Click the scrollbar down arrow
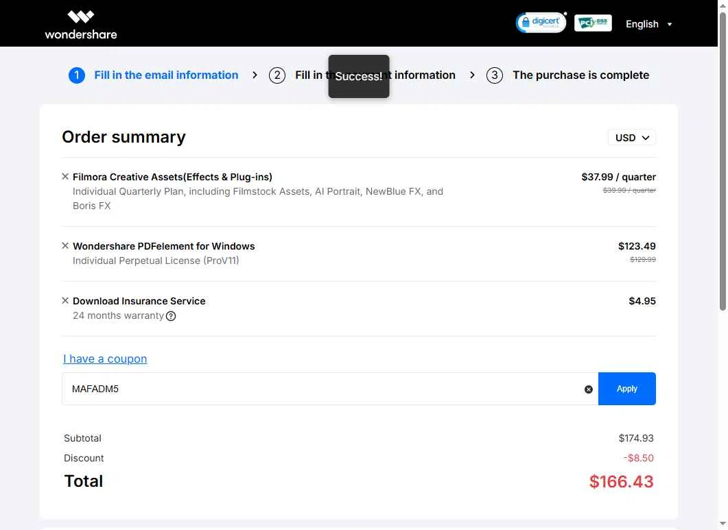 pos(723,525)
